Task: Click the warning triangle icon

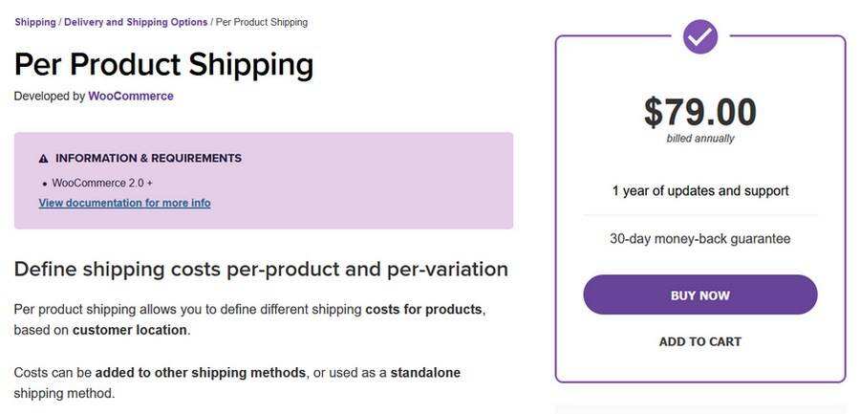Action: pyautogui.click(x=43, y=159)
